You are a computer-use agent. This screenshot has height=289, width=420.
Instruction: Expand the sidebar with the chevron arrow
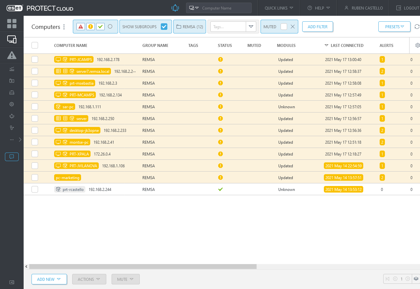coord(20,140)
